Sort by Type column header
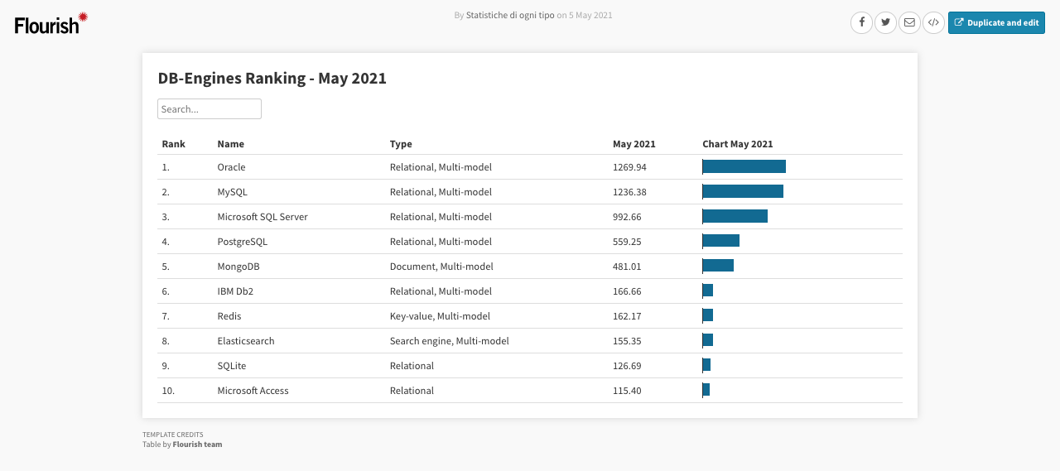Screen dimensions: 1060x471 coord(401,144)
